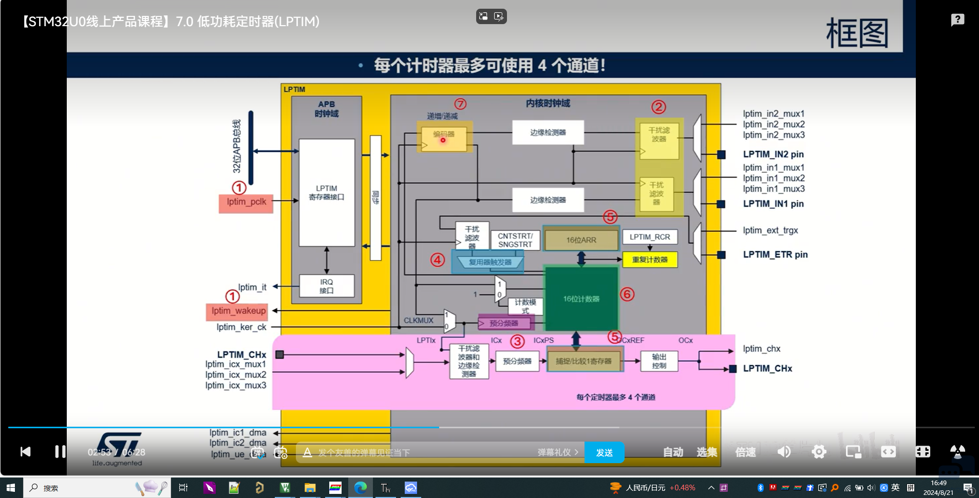This screenshot has width=979, height=498.
Task: Open the 自动 quality menu
Action: click(x=673, y=452)
